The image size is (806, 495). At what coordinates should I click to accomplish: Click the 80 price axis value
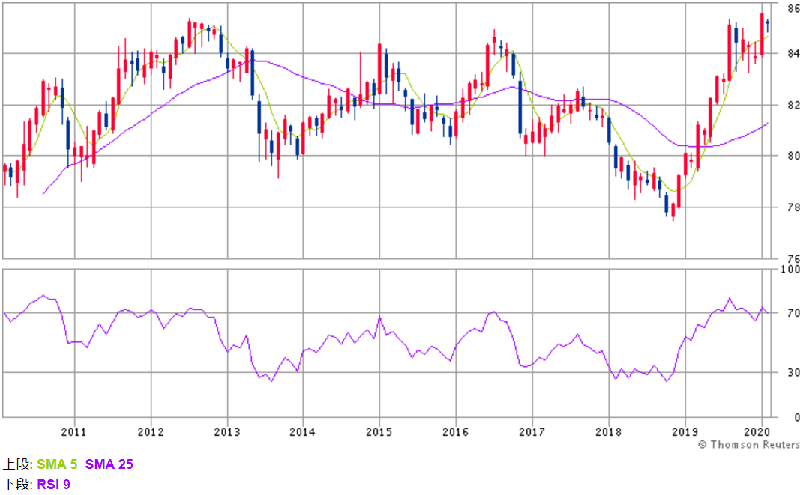pyautogui.click(x=794, y=156)
